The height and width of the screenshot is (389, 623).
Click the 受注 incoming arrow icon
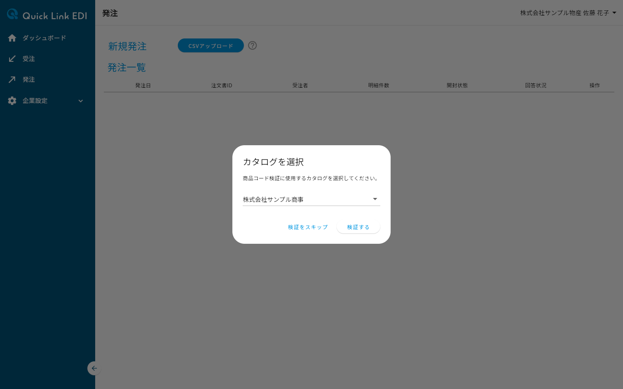12,59
